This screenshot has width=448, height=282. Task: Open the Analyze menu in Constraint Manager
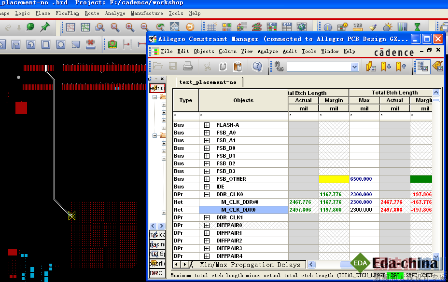click(267, 51)
